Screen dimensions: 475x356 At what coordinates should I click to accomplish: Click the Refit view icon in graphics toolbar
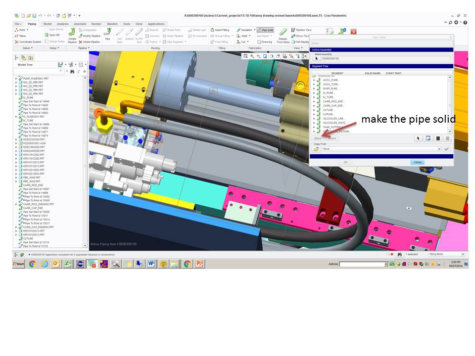(x=245, y=56)
